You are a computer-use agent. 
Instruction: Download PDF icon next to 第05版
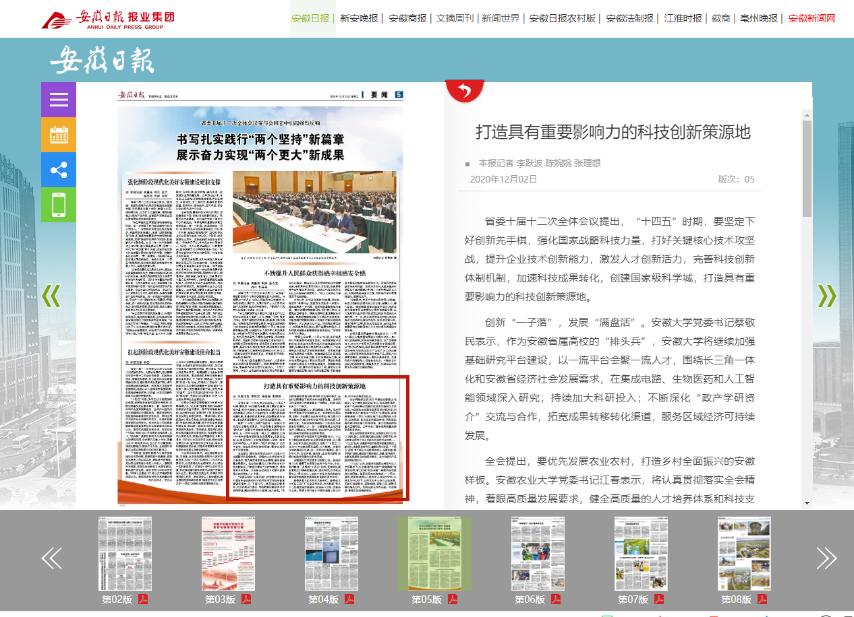pyautogui.click(x=453, y=599)
